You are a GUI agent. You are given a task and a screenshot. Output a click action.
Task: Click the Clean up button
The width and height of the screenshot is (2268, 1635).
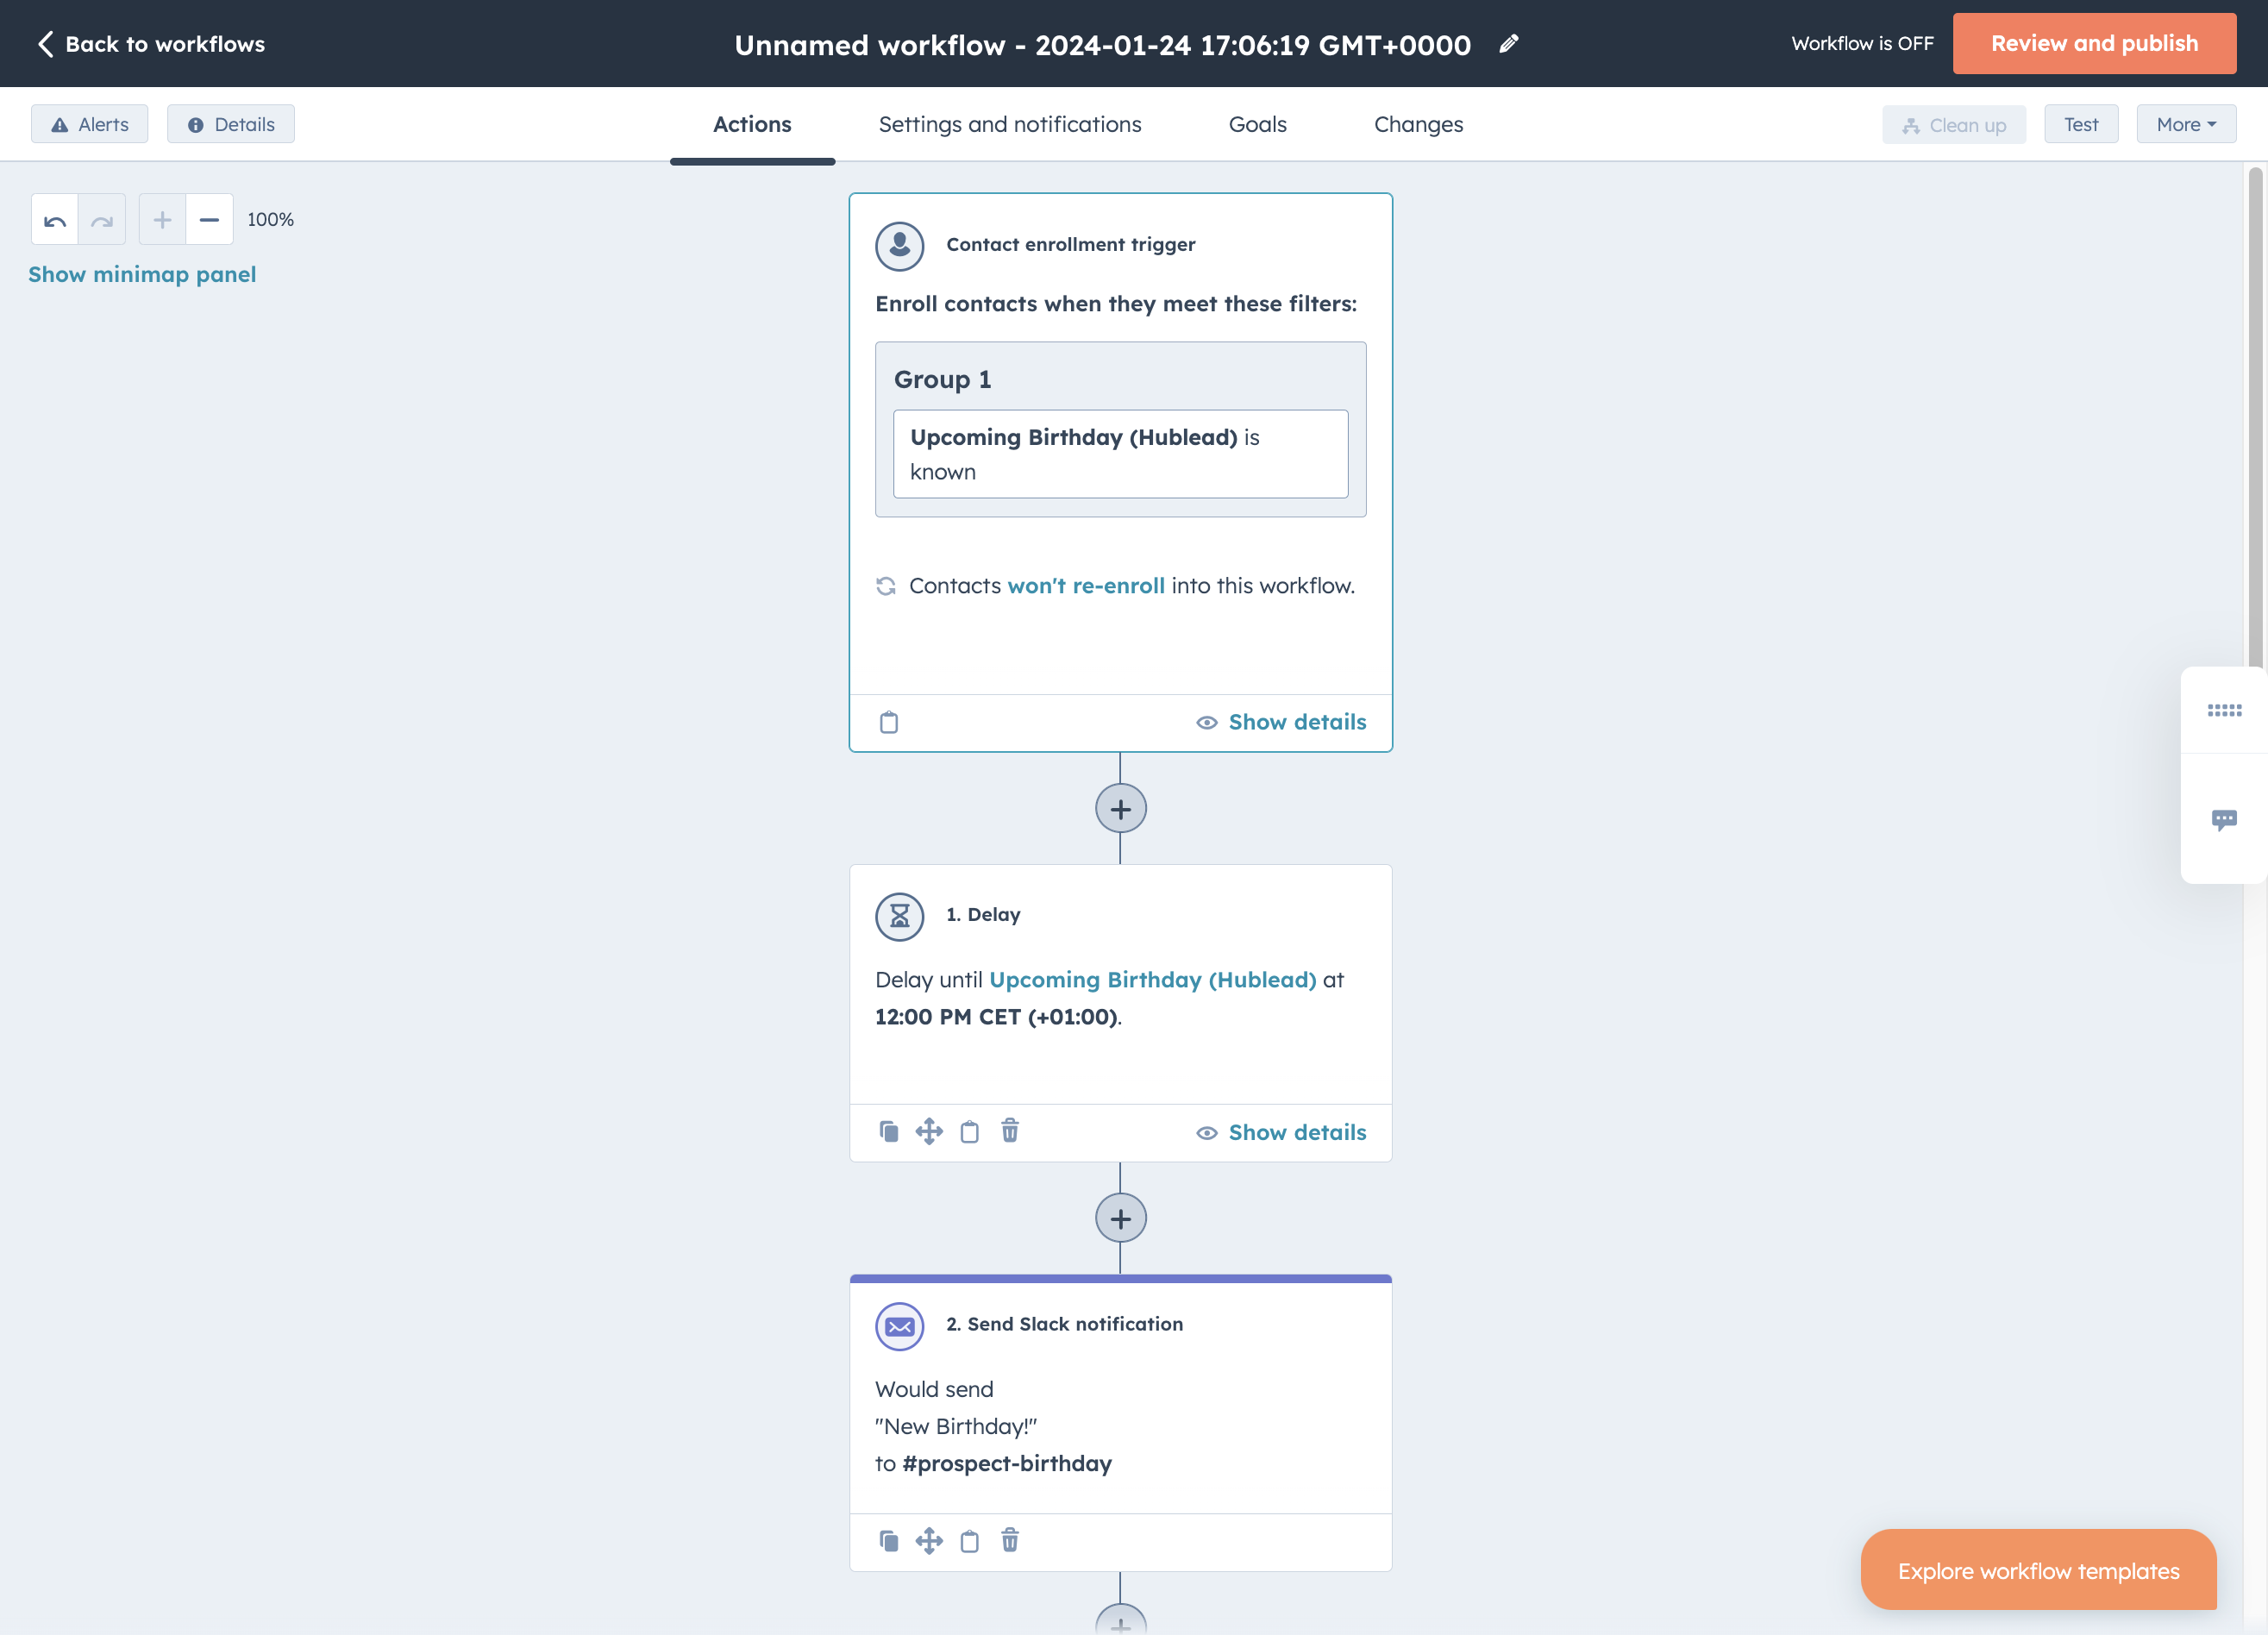(1954, 125)
